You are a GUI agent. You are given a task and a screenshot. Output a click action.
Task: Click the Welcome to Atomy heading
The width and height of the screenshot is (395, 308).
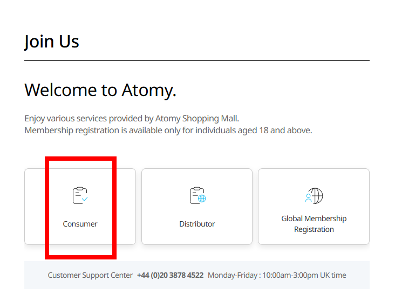100,90
